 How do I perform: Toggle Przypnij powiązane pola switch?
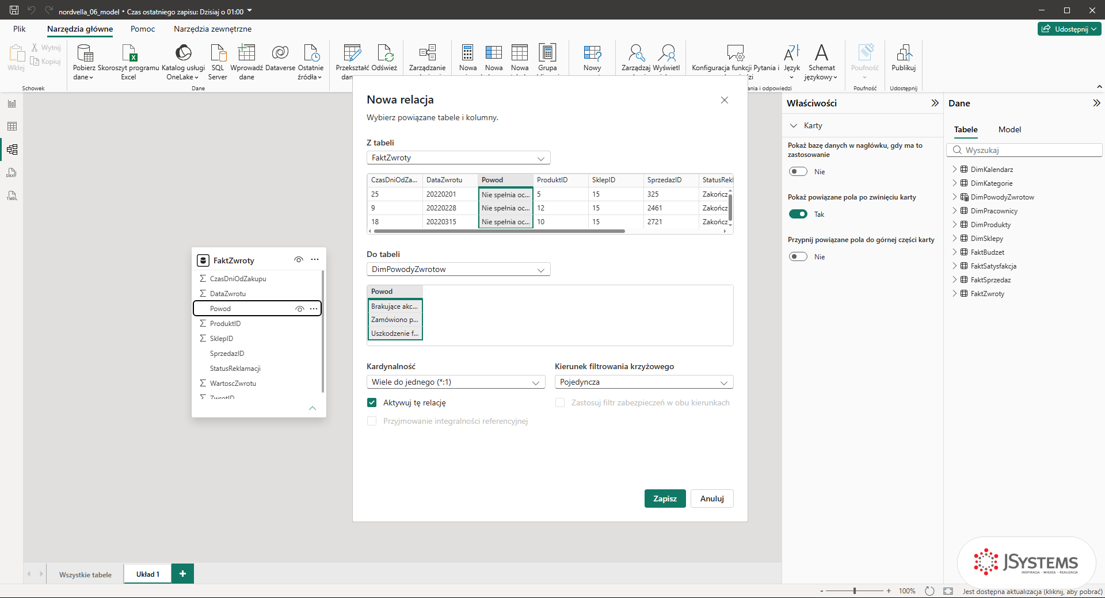click(x=798, y=256)
